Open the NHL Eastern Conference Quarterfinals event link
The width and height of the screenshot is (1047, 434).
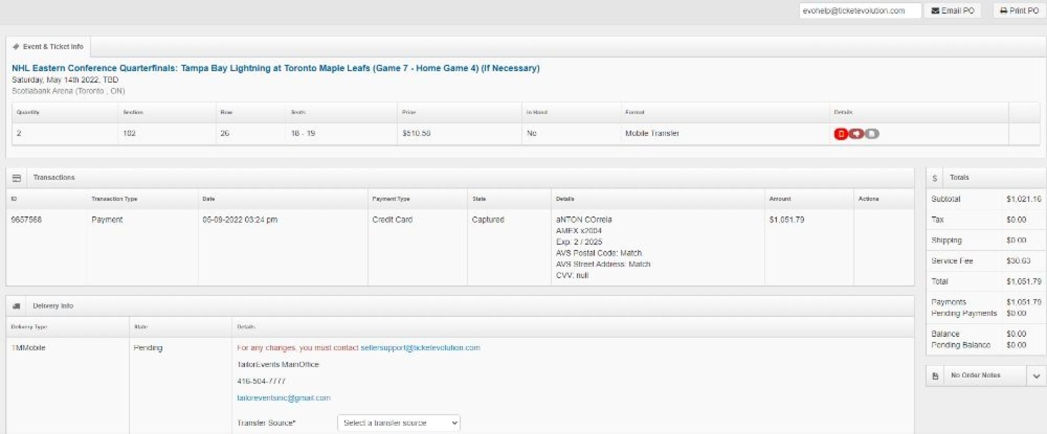tap(275, 68)
